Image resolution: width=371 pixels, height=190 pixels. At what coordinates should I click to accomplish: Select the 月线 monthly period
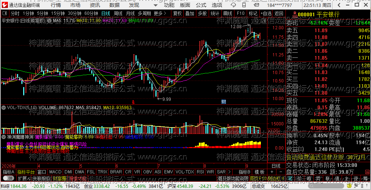[130, 13]
